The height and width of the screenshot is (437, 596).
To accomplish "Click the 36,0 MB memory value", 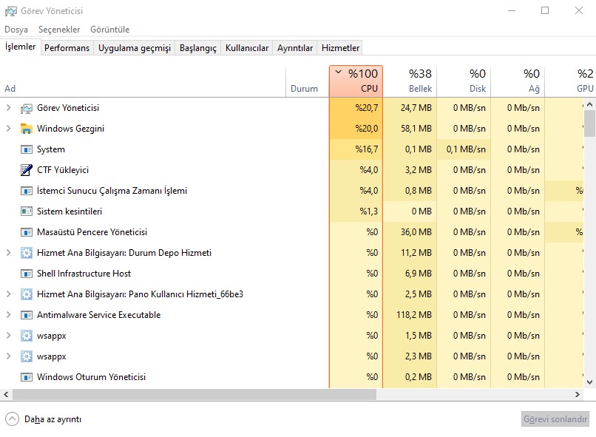I will click(416, 232).
